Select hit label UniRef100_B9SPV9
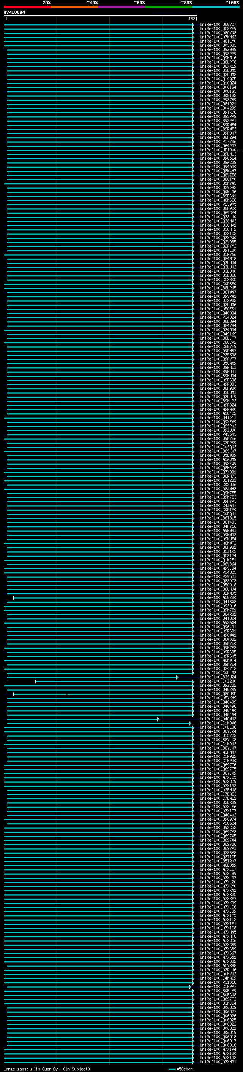 [218, 116]
